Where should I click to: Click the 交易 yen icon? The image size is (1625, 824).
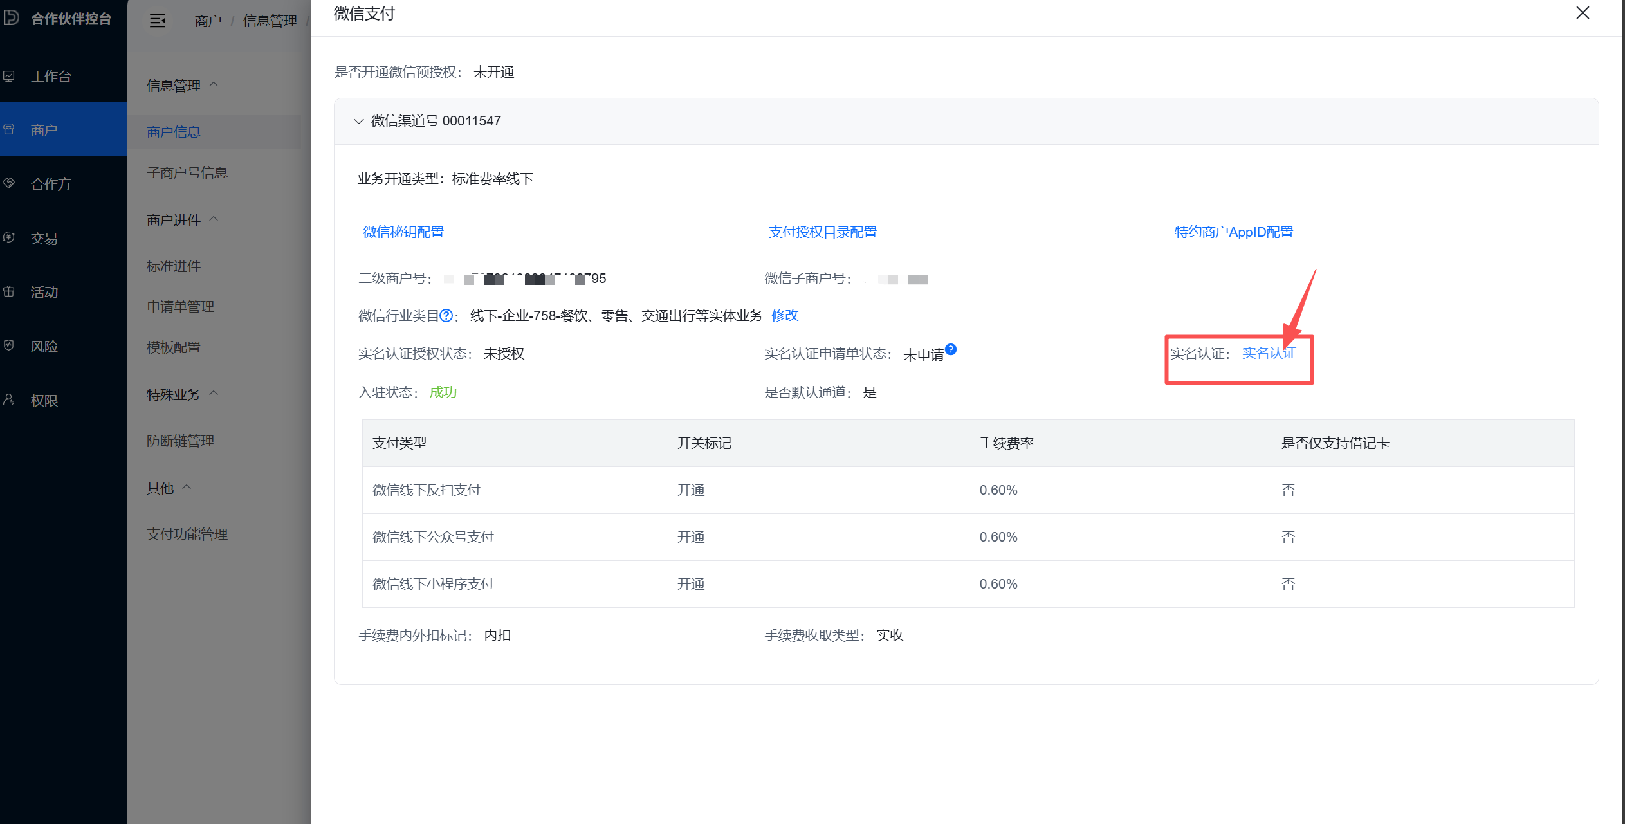click(9, 237)
